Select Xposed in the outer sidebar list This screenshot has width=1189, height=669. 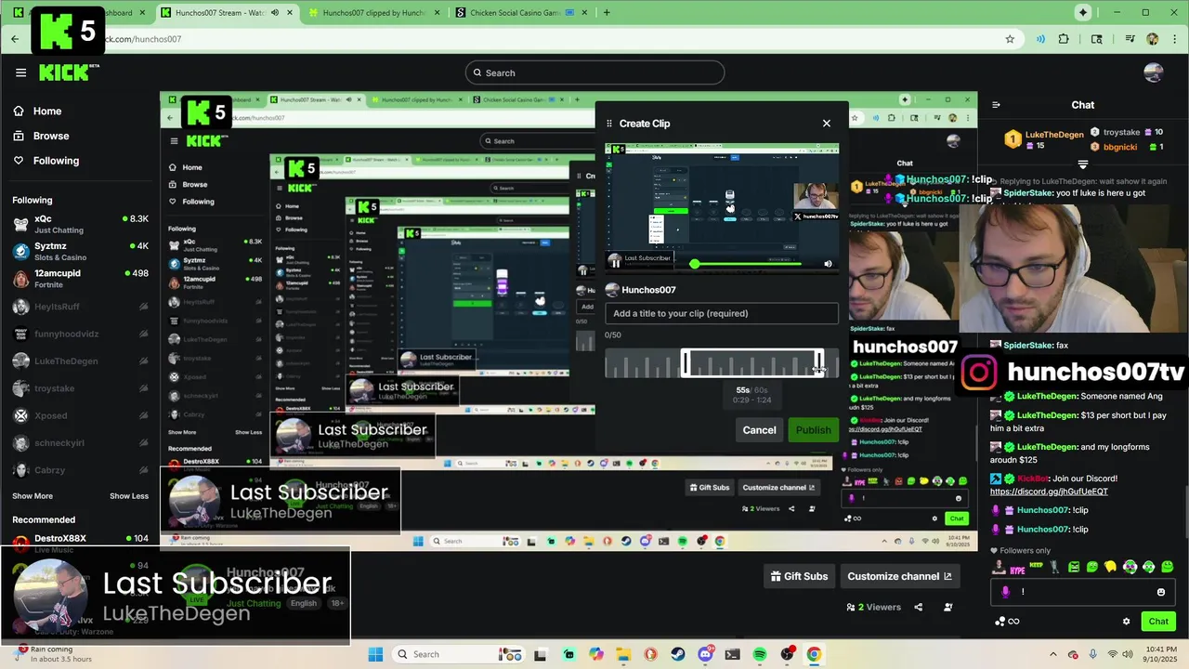pyautogui.click(x=80, y=415)
